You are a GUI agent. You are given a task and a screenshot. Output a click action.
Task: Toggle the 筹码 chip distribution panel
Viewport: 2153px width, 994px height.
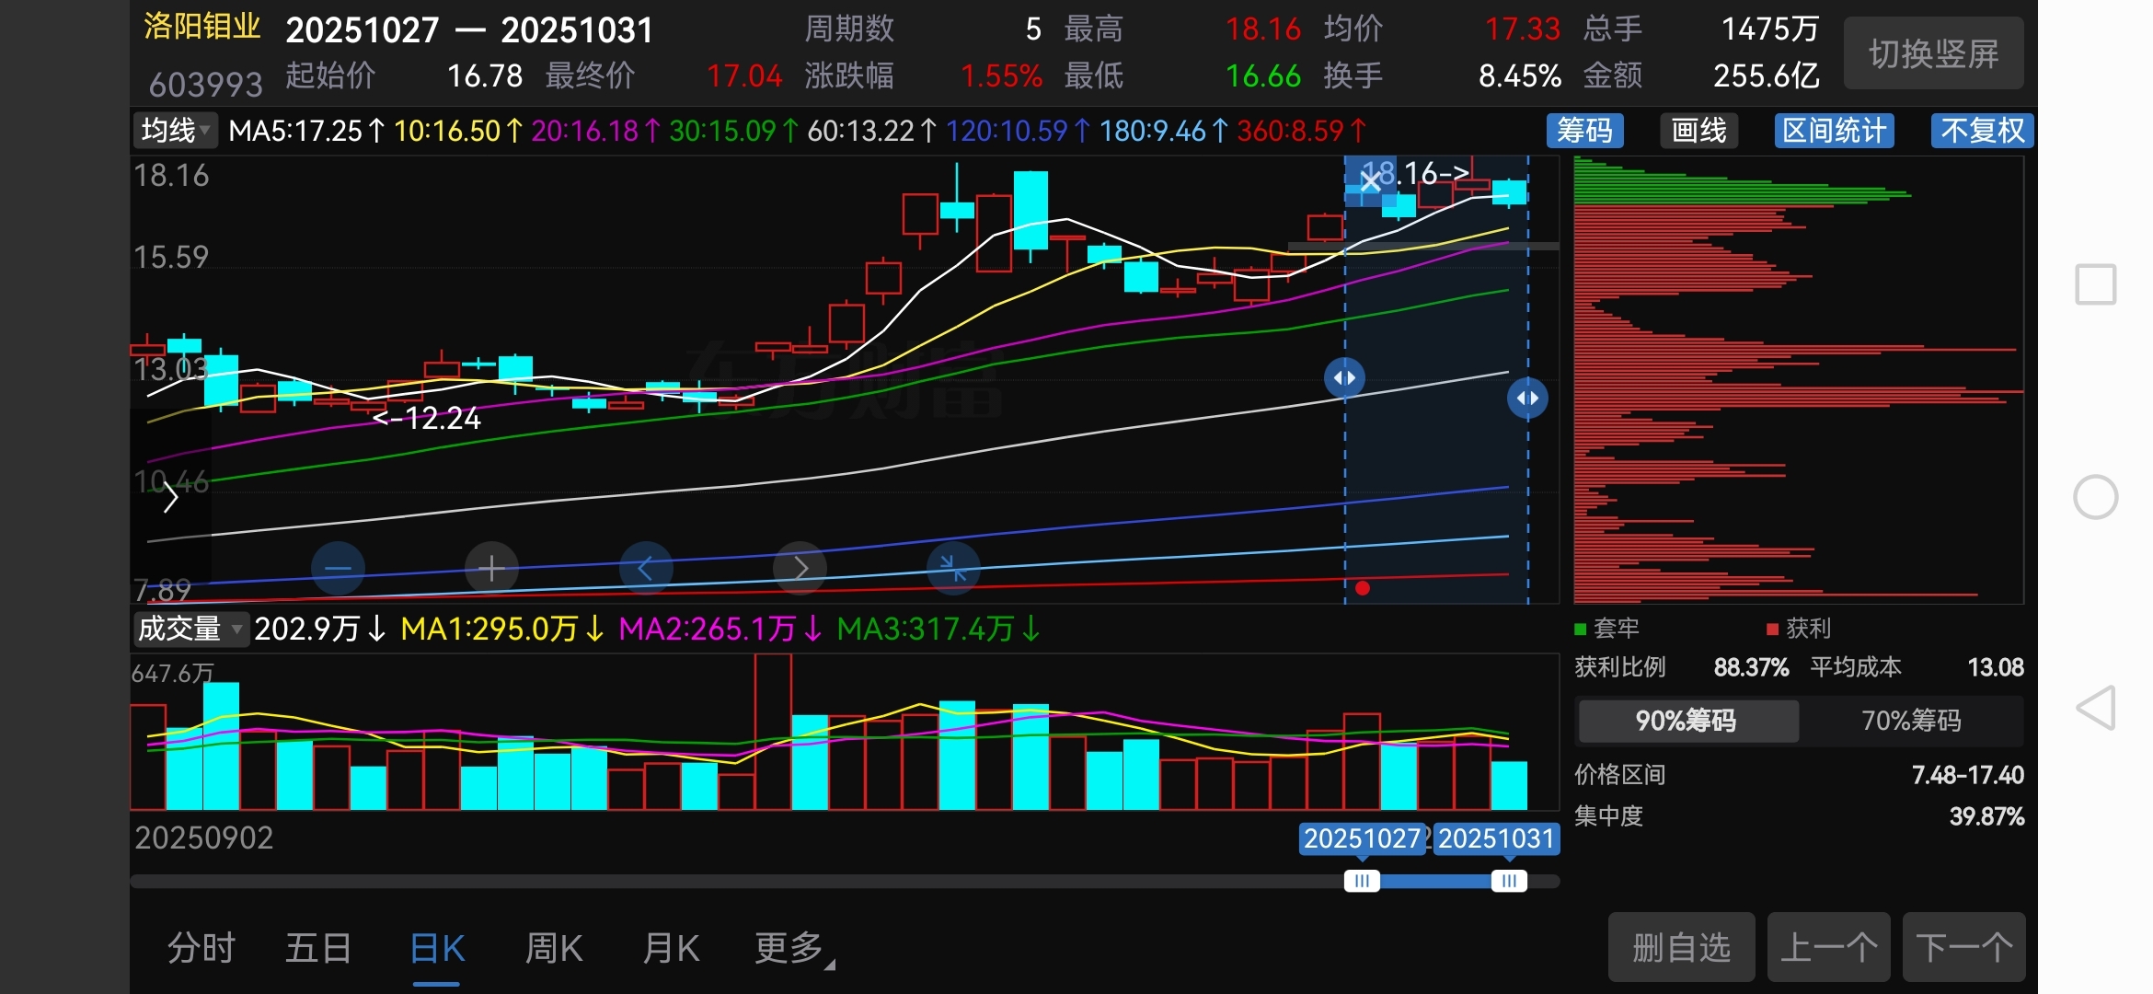pyautogui.click(x=1584, y=131)
